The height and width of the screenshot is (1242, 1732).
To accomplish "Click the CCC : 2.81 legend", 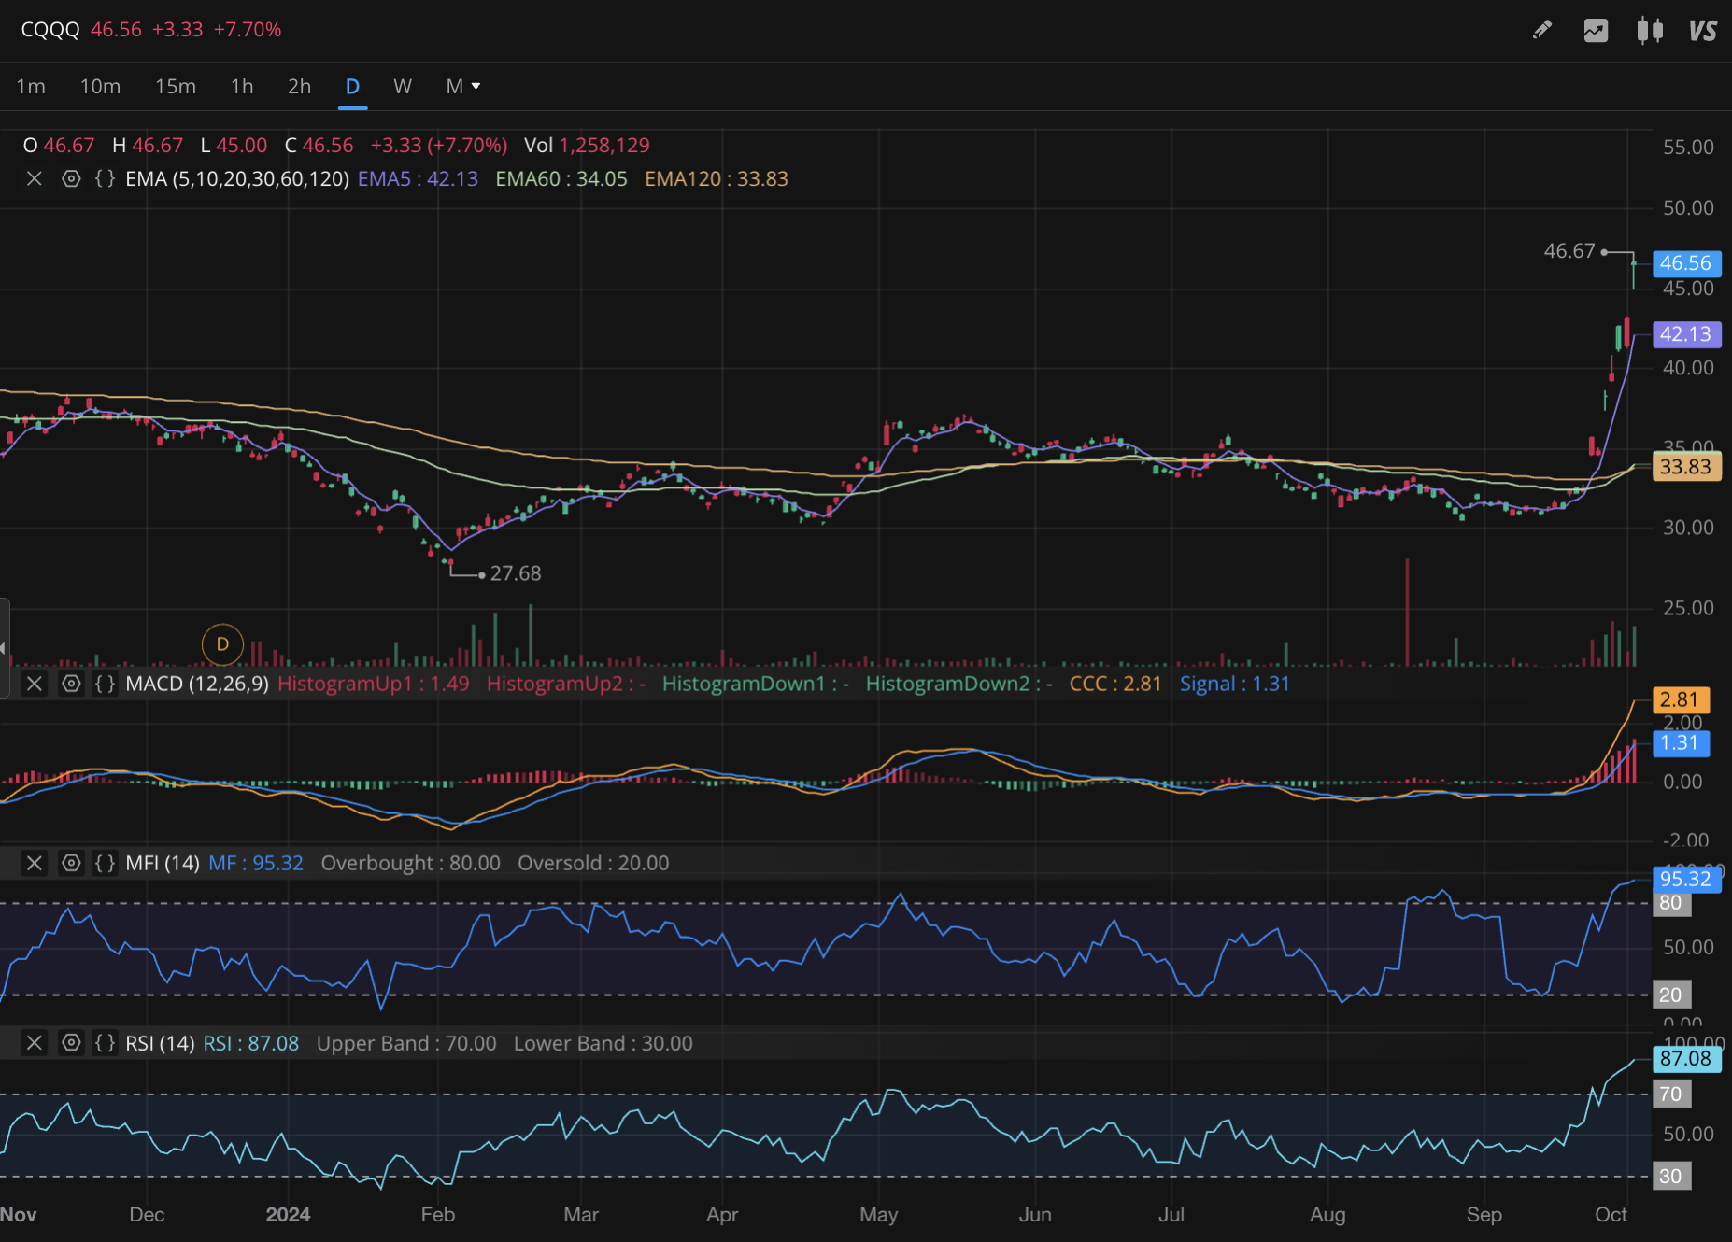I will coord(1115,684).
